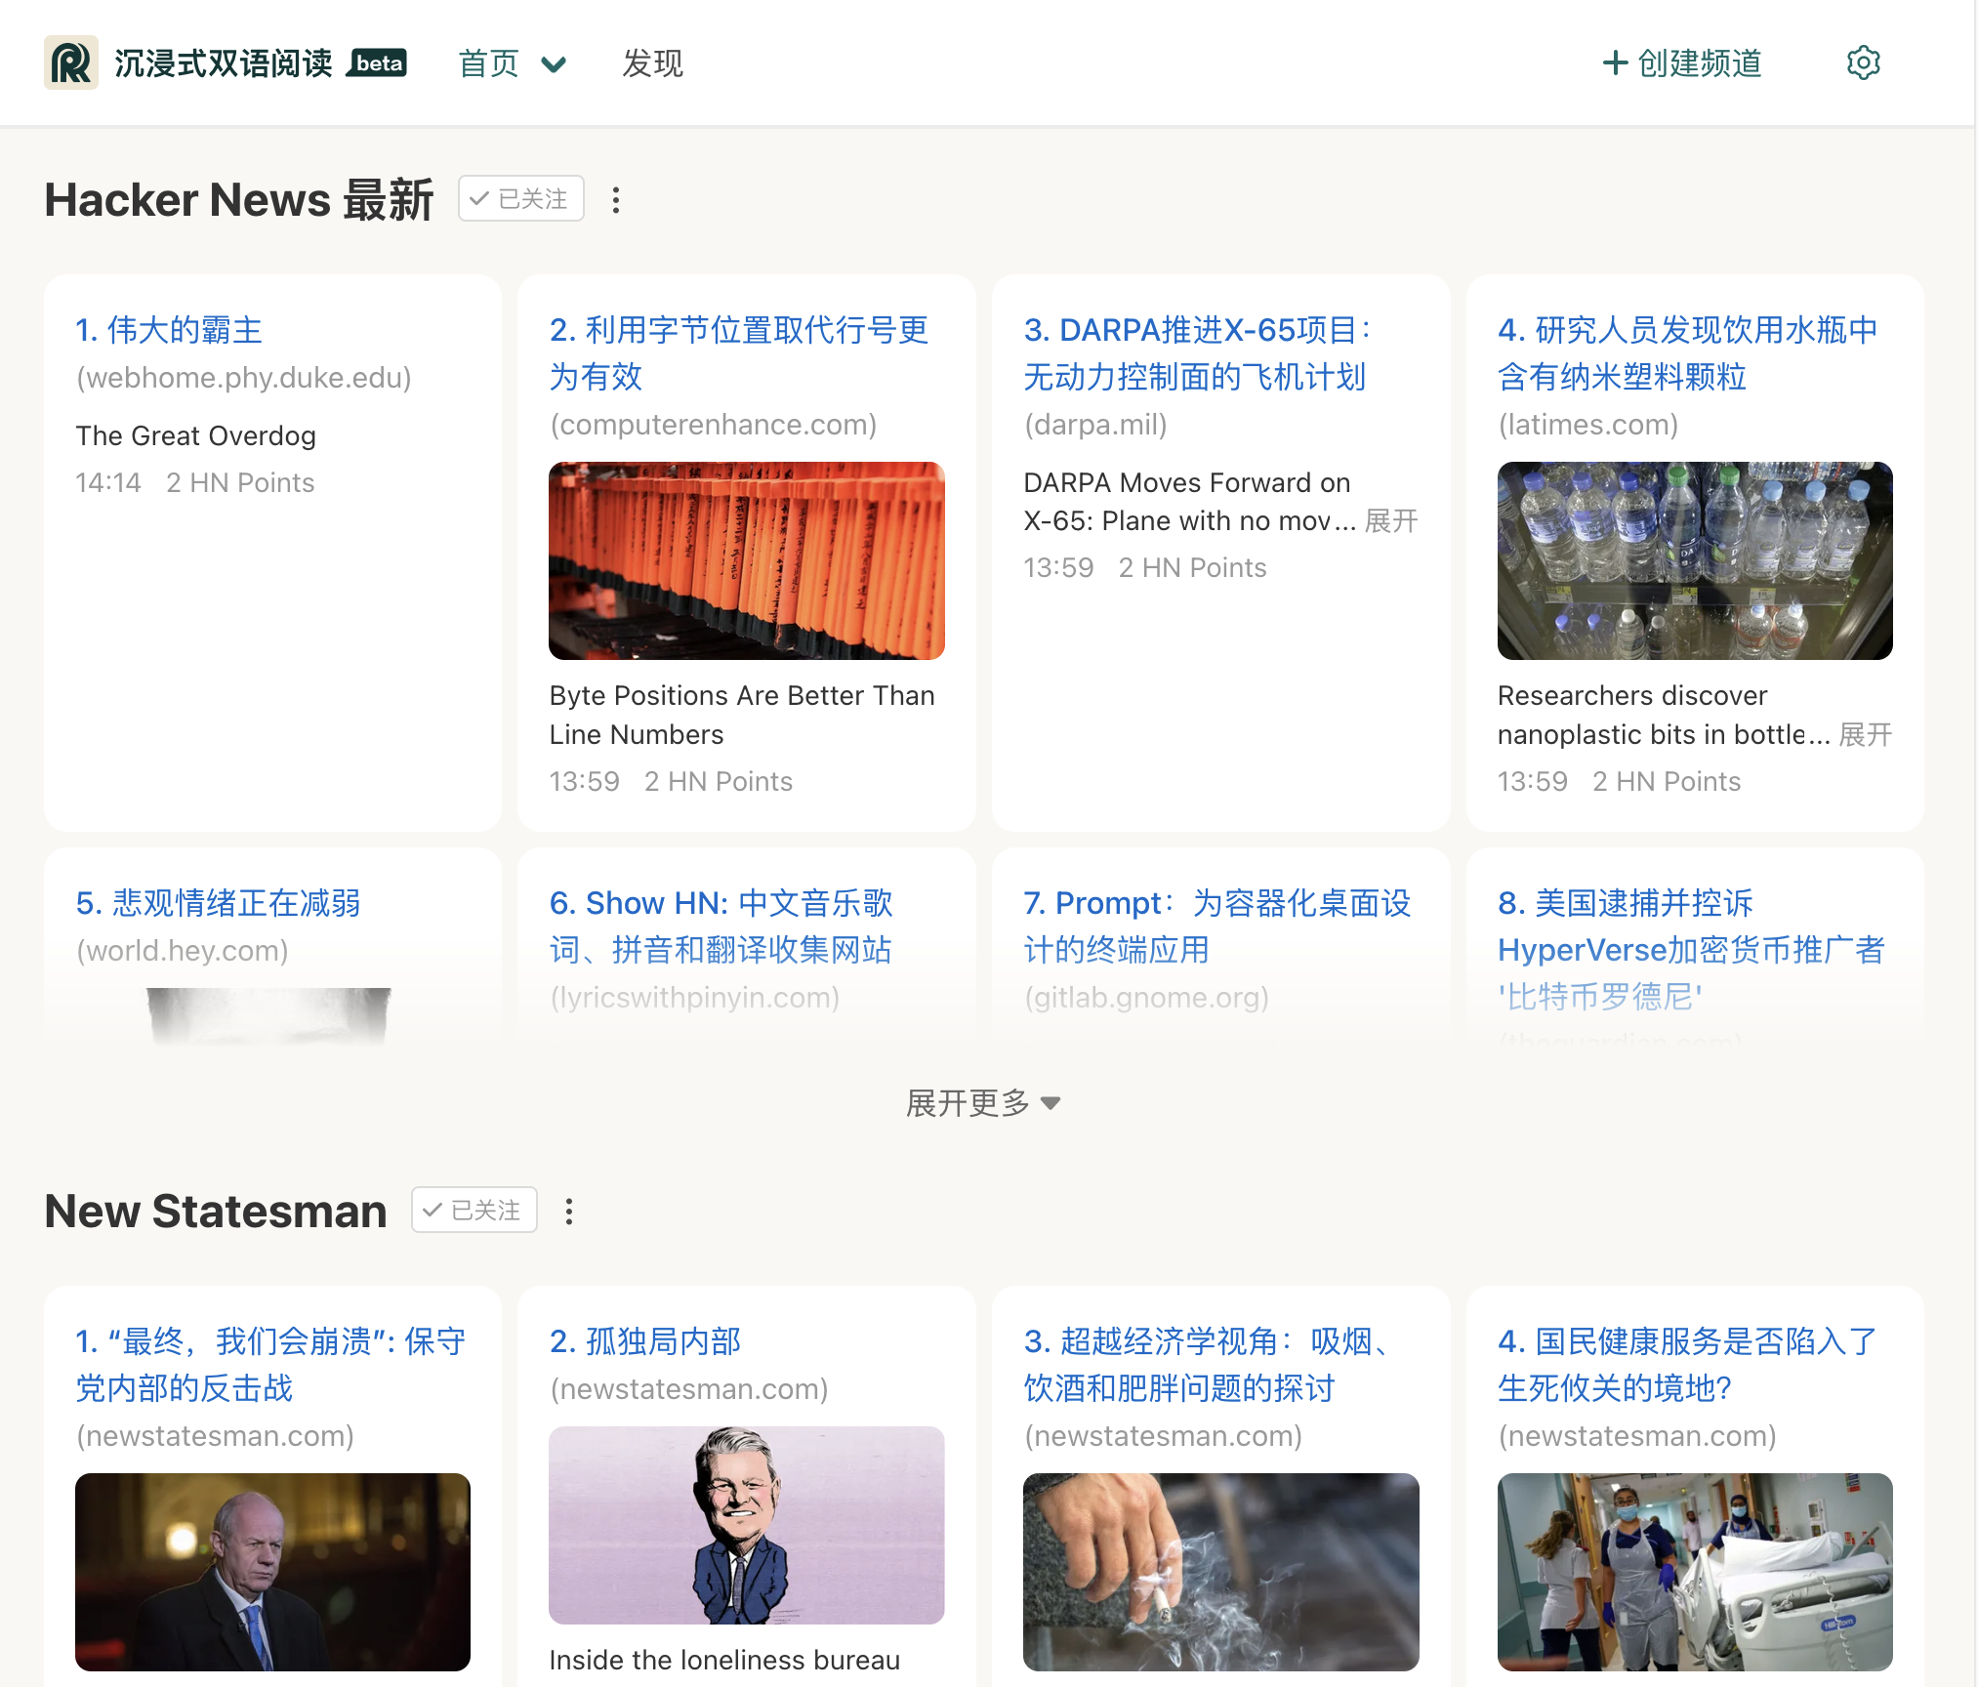Image resolution: width=1978 pixels, height=1687 pixels.
Task: Click the hospital corridor photo thumbnail
Action: coord(1695,1572)
